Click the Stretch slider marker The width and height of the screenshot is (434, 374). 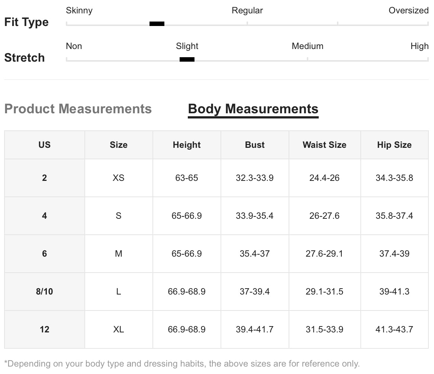[187, 59]
